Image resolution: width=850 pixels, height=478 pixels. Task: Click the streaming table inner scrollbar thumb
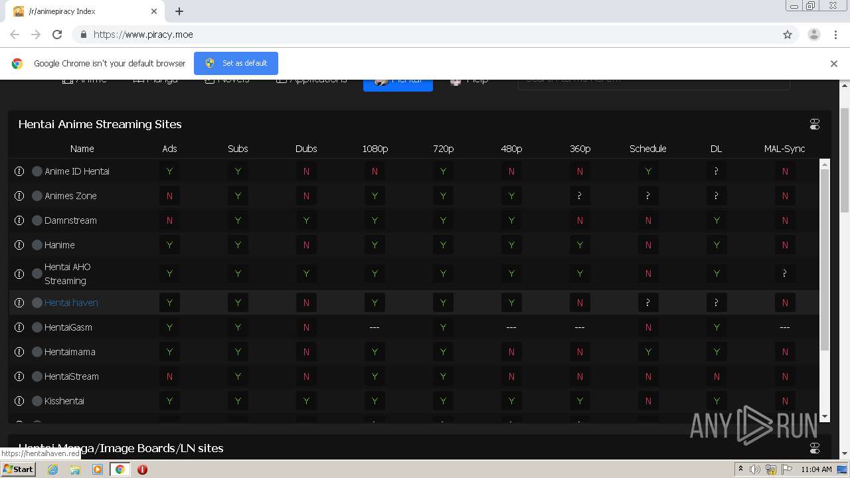click(825, 259)
